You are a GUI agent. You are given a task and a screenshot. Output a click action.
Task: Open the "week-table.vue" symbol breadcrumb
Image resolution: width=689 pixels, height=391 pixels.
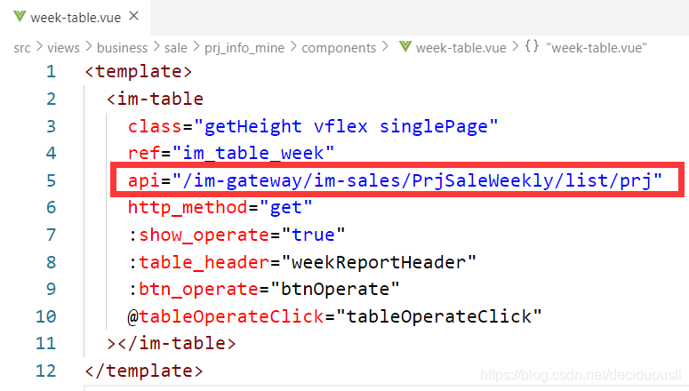(597, 47)
